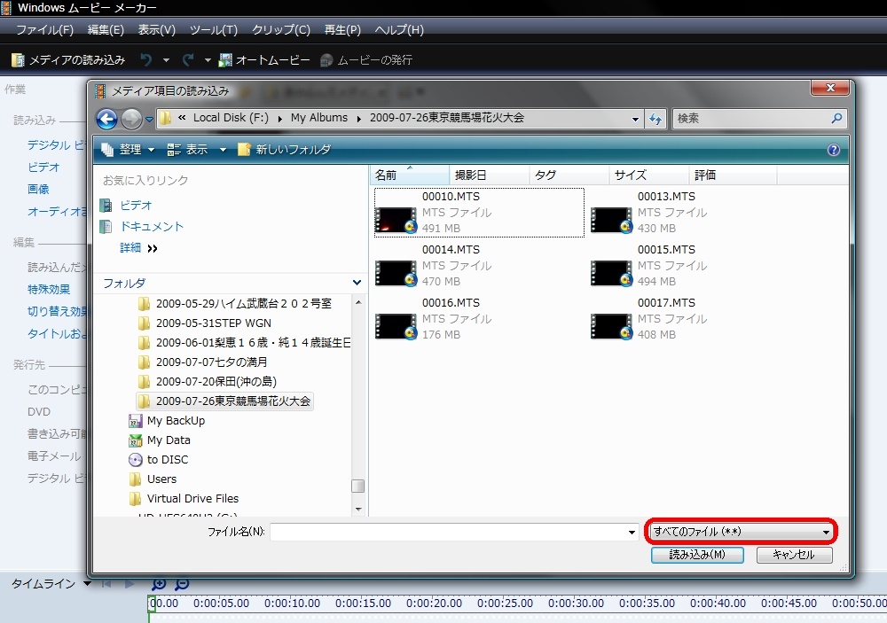887x623 pixels.
Task: Select the 00010.MTS file thumbnail
Action: pos(396,220)
